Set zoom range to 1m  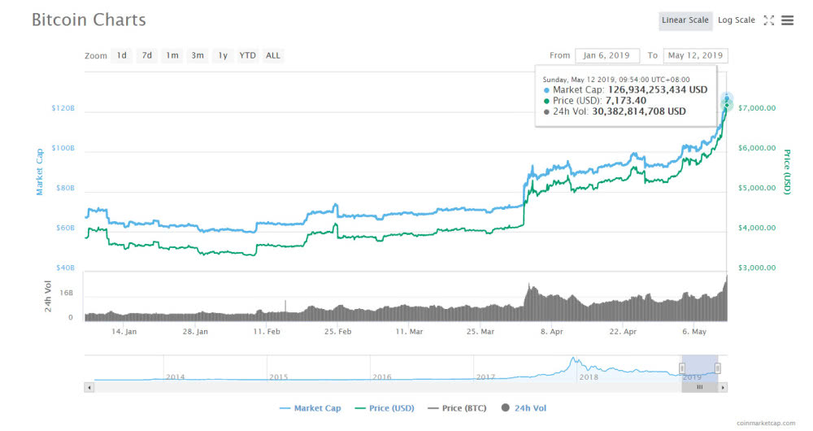click(172, 55)
